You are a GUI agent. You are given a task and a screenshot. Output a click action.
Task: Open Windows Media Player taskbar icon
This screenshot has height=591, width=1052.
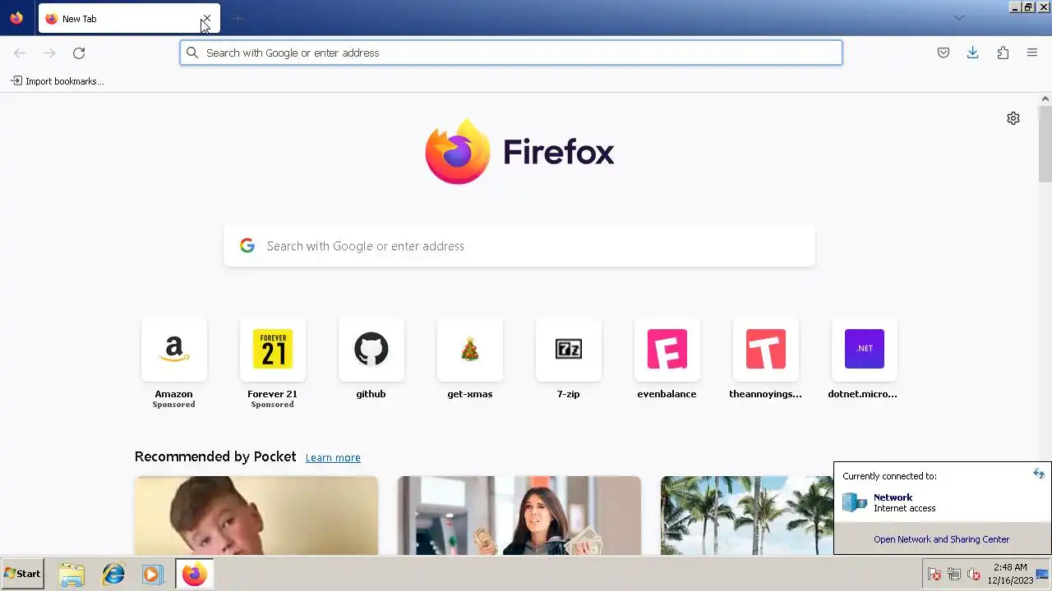coord(152,575)
